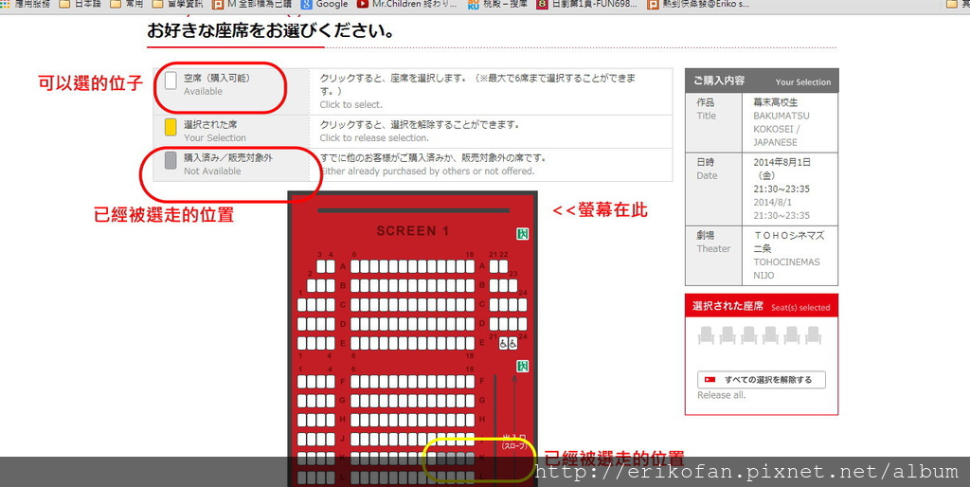Select seat B23 on the right side
The width and height of the screenshot is (970, 487).
pos(512,285)
